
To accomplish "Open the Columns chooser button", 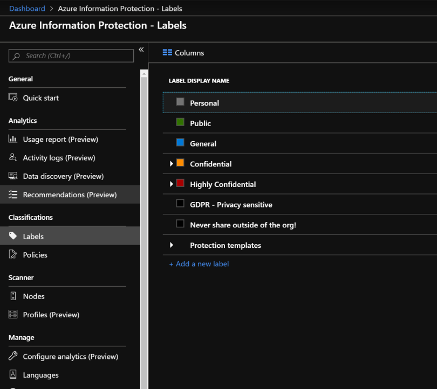I will tap(183, 53).
